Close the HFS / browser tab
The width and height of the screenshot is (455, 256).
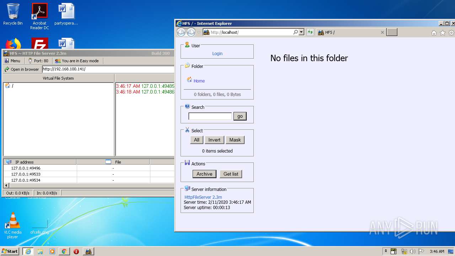pos(382,32)
